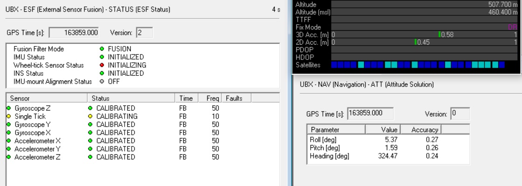
Task: Click the yellow Single Tick sensor icon
Action: point(8,116)
